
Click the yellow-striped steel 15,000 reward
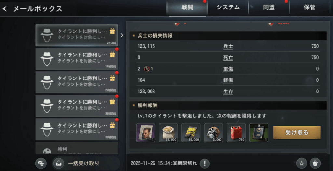click(191, 133)
